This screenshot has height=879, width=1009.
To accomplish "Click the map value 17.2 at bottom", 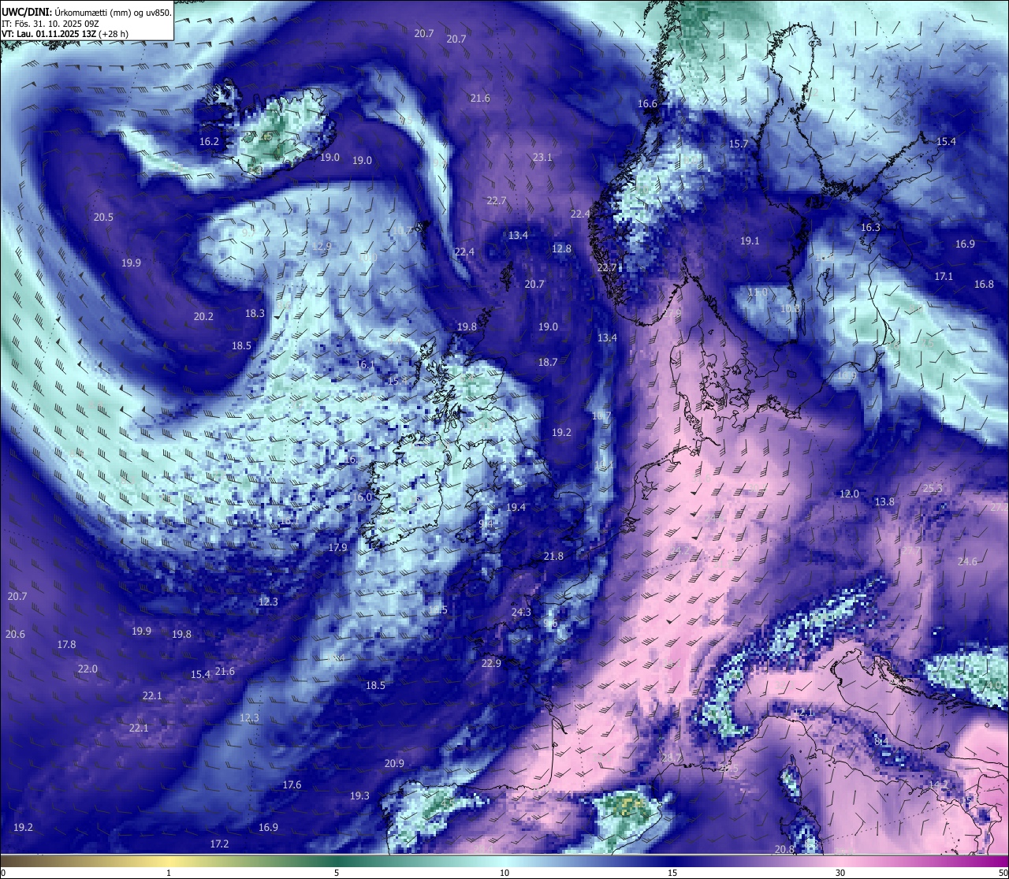I will [219, 844].
